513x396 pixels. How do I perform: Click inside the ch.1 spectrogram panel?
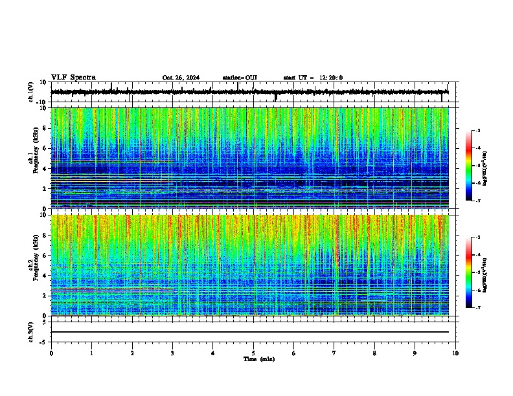click(249, 158)
